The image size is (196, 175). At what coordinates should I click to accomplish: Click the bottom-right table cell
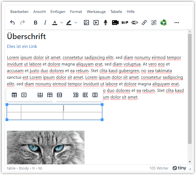(83, 116)
